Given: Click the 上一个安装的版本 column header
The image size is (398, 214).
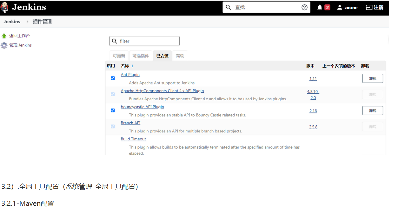Looking at the screenshot, I should pos(339,66).
